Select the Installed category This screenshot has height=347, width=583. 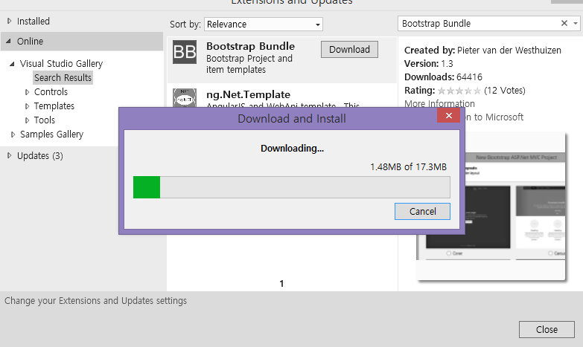33,21
